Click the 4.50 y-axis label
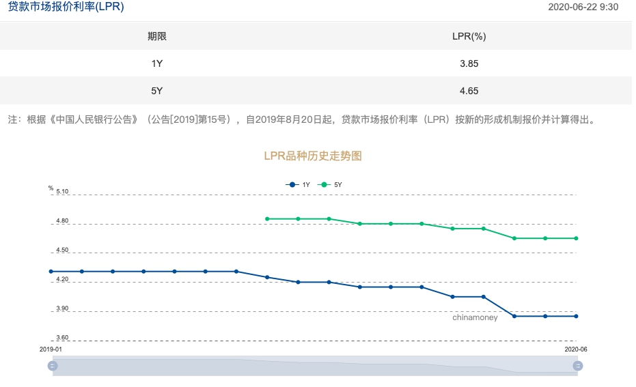Image resolution: width=636 pixels, height=387 pixels. pyautogui.click(x=62, y=250)
